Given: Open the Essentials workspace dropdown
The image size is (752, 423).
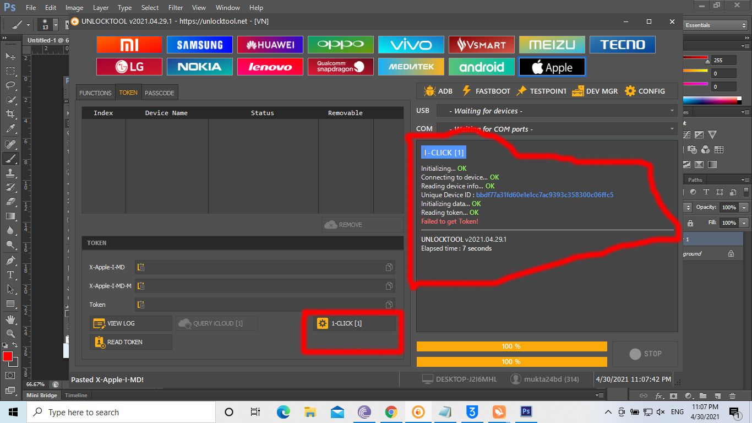Looking at the screenshot, I should click(715, 25).
